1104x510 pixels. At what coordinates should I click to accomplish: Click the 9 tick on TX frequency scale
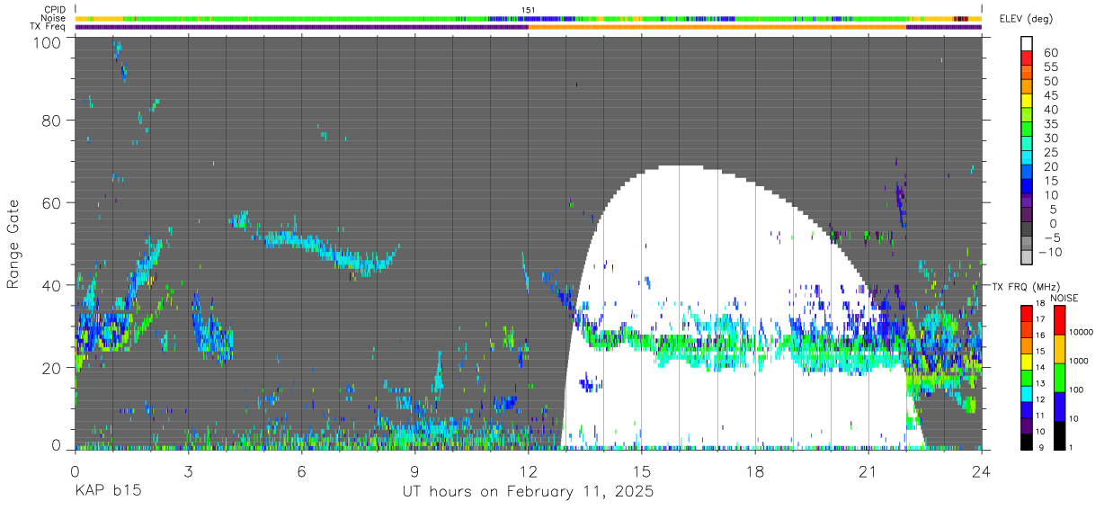tap(1041, 447)
